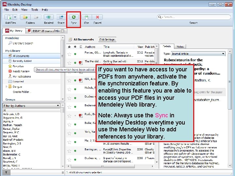
Task: Open PDF icon for the Kirk row
Action: click(81, 81)
